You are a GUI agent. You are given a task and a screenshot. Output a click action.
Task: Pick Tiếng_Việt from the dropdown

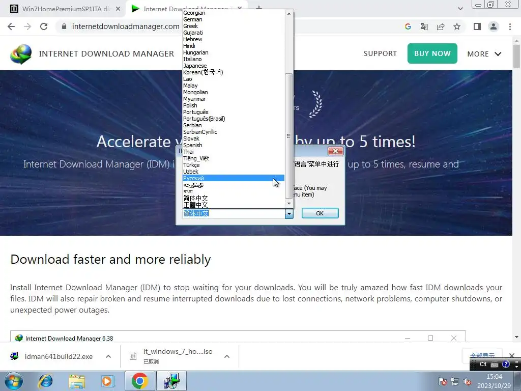(x=233, y=158)
